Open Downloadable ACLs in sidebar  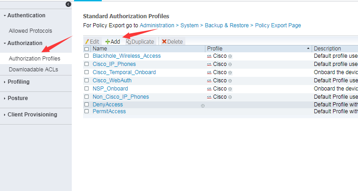point(30,69)
